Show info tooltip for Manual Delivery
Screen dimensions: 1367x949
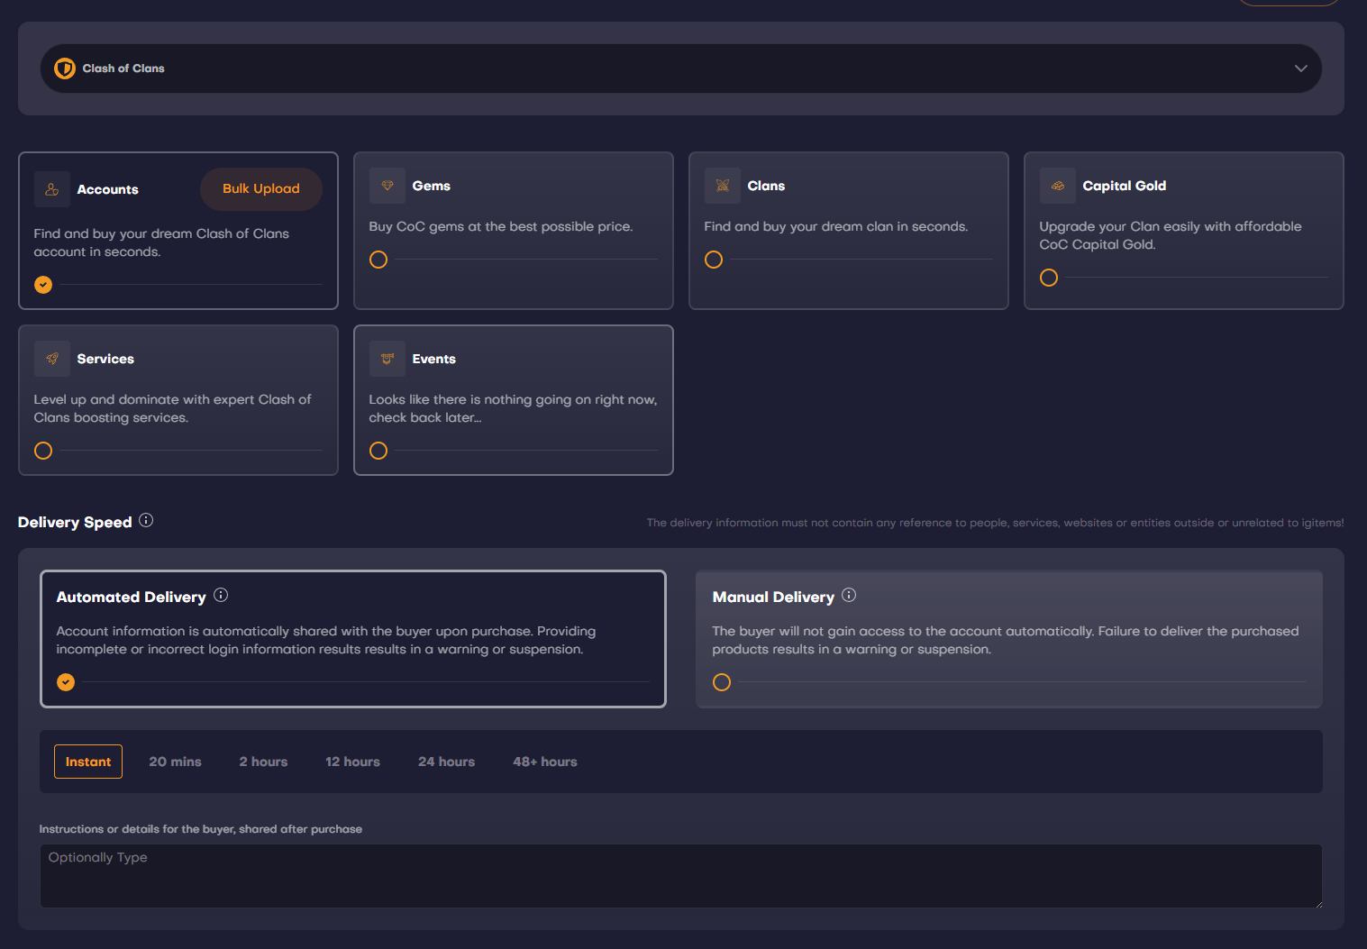point(849,596)
